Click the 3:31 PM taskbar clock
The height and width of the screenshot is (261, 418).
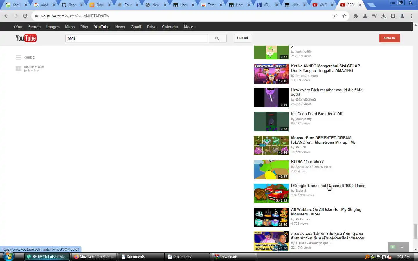tap(403, 257)
